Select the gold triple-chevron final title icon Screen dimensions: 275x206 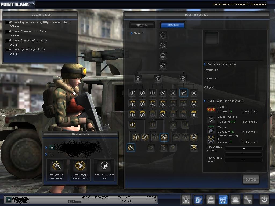coord(194,148)
